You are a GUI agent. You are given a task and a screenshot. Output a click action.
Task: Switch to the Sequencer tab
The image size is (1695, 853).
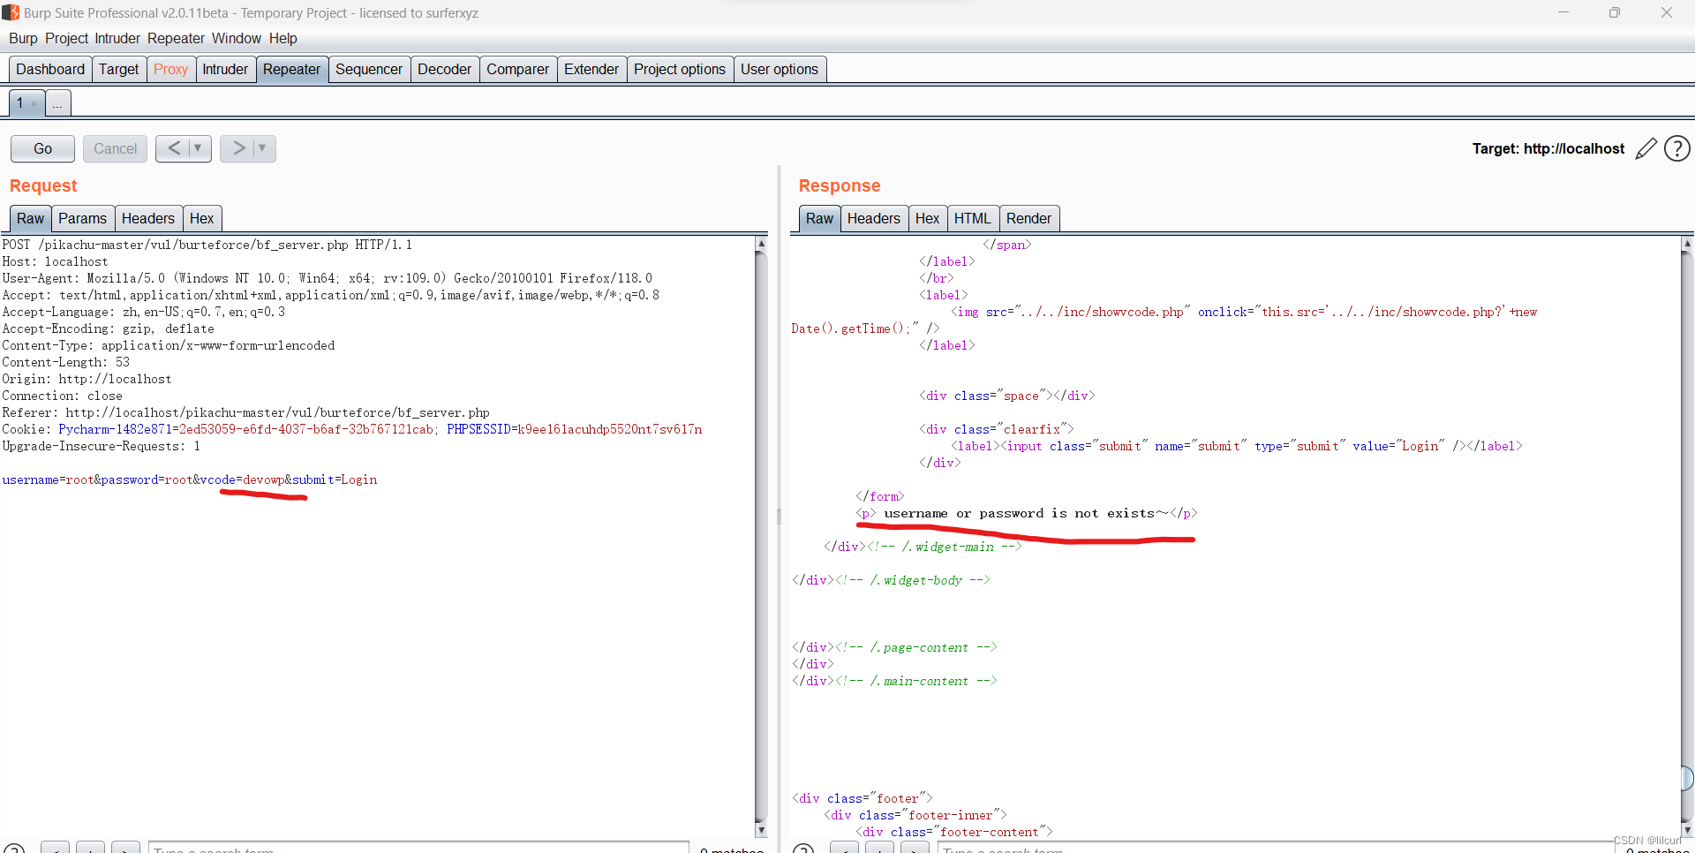369,70
